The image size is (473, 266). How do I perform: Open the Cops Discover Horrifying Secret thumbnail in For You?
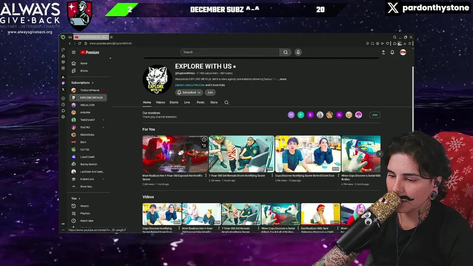point(308,154)
